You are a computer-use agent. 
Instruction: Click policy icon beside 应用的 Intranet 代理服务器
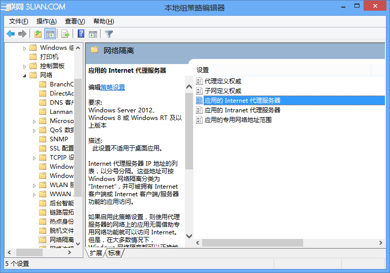click(199, 110)
